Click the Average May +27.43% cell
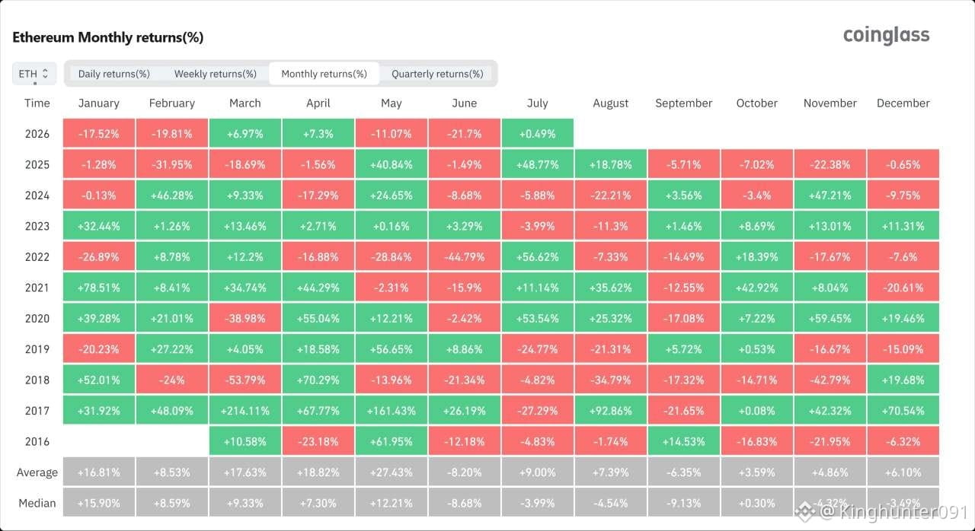The height and width of the screenshot is (531, 975). 392,472
